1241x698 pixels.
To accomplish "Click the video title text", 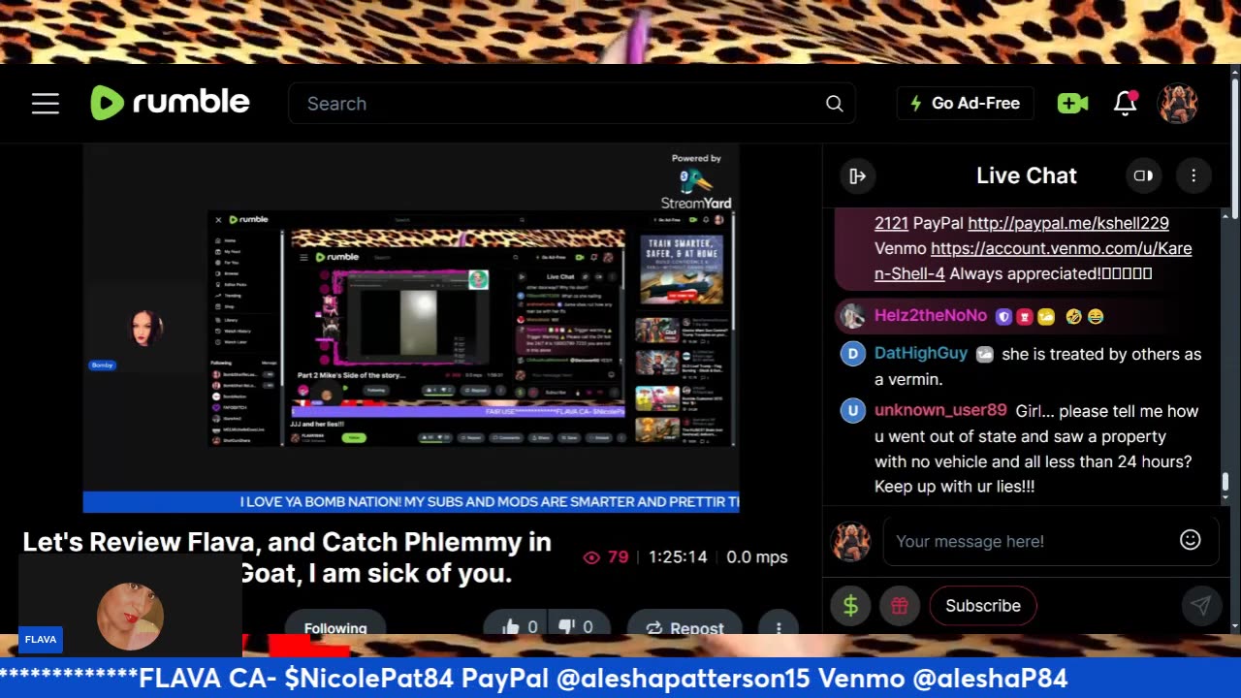I will coord(287,557).
